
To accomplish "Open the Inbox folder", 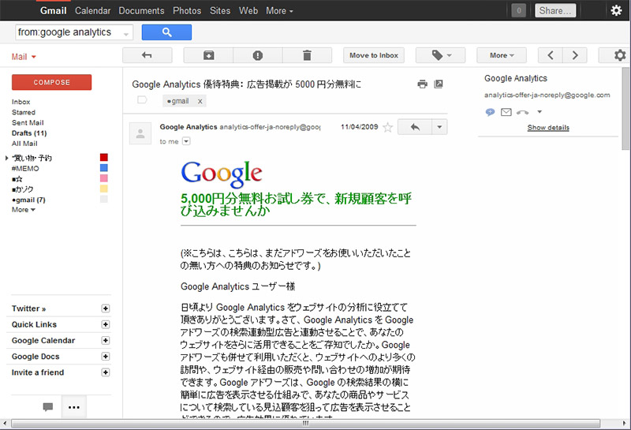I will [x=21, y=102].
